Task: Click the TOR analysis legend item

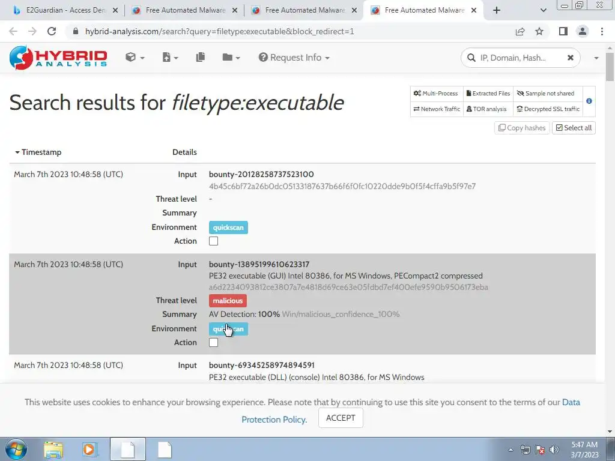Action: (x=486, y=109)
